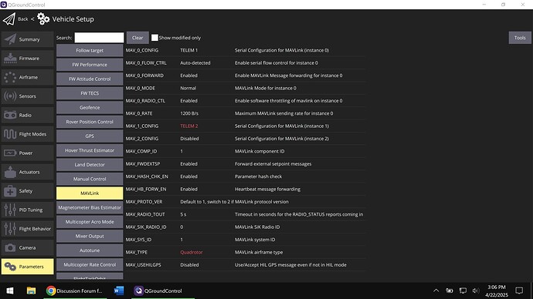Click the volume speaker tray icon

476,291
